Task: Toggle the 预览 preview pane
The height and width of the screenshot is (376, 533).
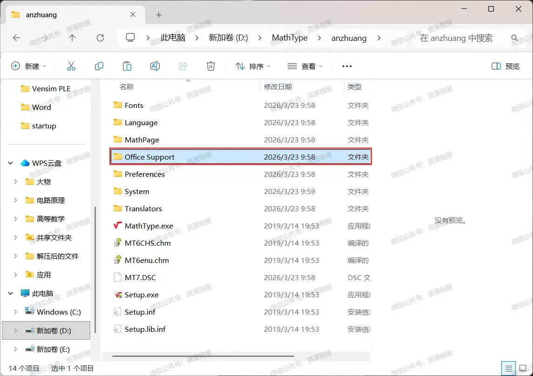Action: click(506, 66)
